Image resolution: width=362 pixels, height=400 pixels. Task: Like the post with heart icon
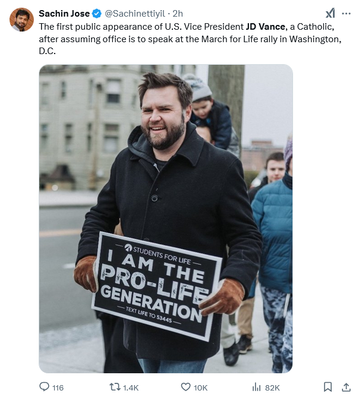185,387
